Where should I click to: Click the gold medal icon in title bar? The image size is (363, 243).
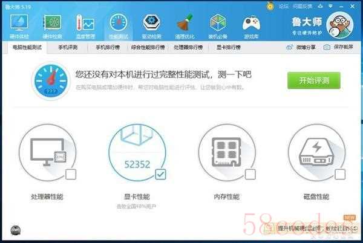click(270, 6)
